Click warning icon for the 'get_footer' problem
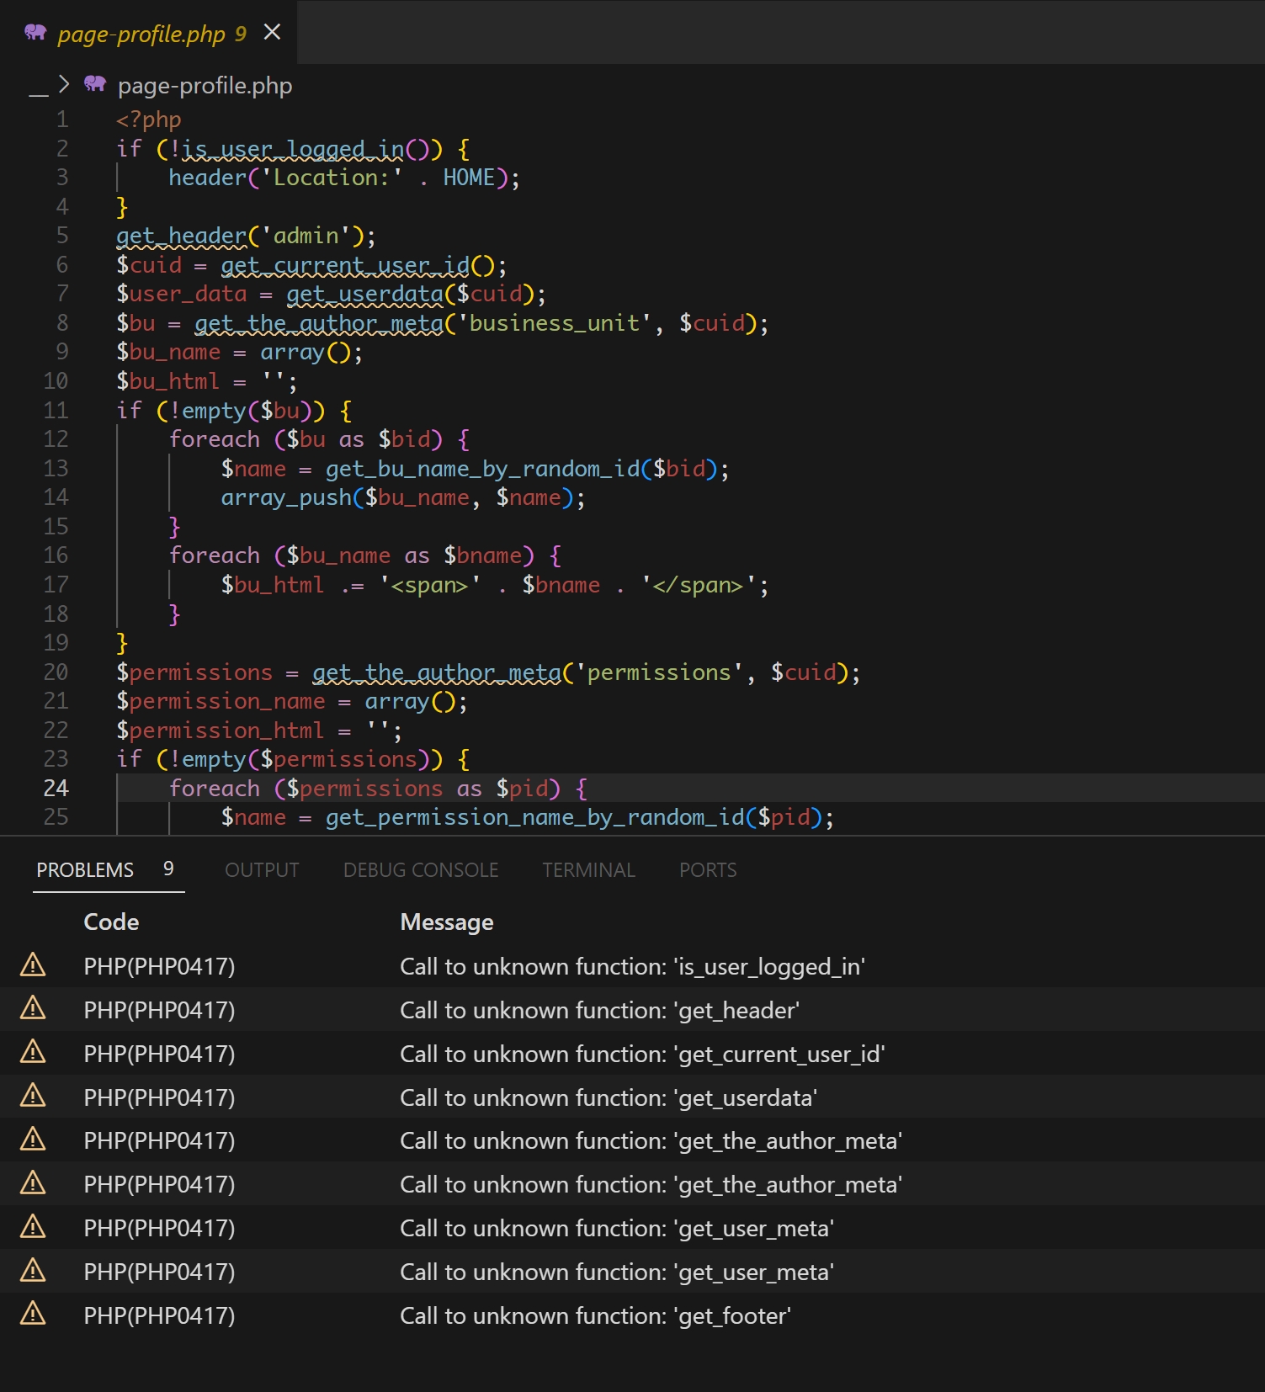 coord(33,1314)
